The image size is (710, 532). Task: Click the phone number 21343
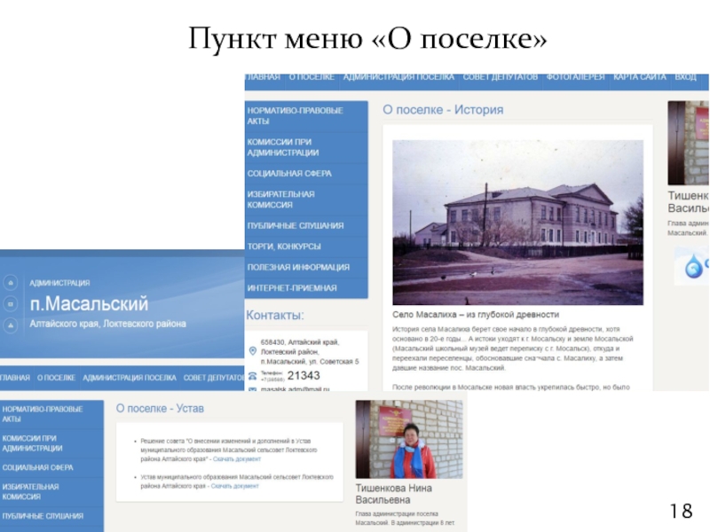[x=304, y=375]
